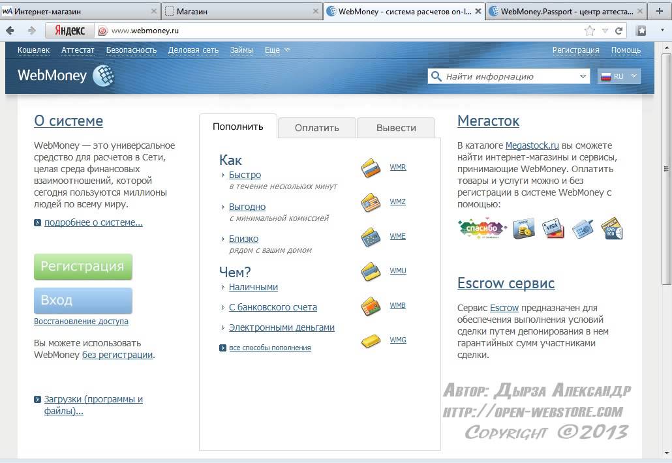Click the bank coins payment icon
This screenshot has width=672, height=463.
524,229
